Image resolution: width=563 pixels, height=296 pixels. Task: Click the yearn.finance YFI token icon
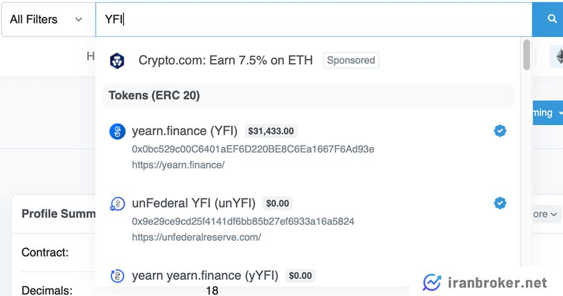[x=118, y=131]
